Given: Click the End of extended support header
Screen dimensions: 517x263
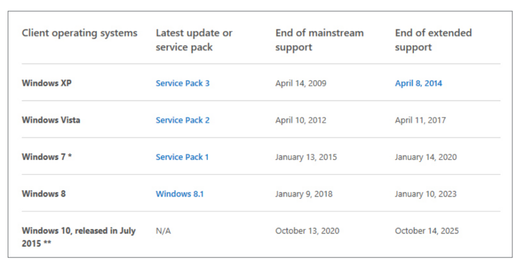Looking at the screenshot, I should [x=433, y=40].
